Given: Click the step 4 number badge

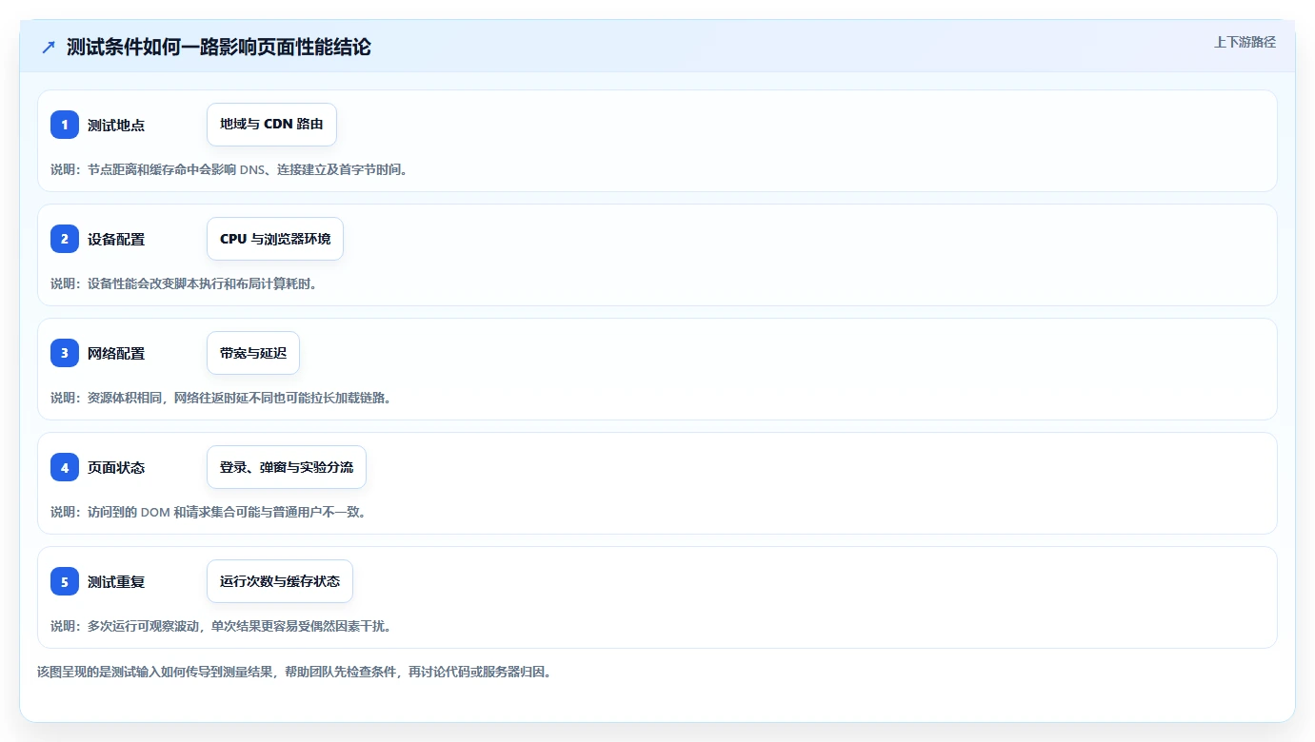Looking at the screenshot, I should point(65,467).
